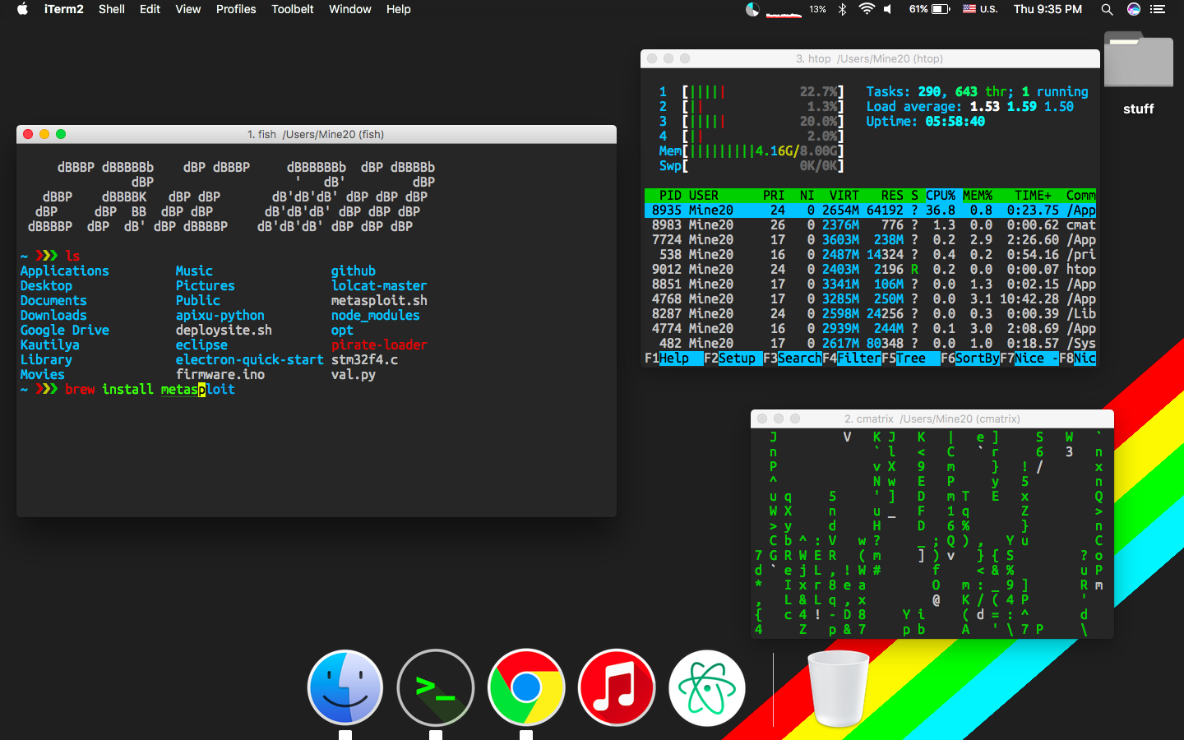The image size is (1184, 740).
Task: Open the Toolbelt menu
Action: tap(293, 9)
